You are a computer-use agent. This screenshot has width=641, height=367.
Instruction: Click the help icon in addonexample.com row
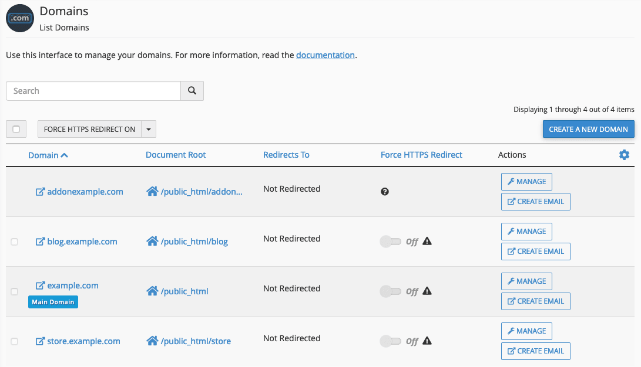385,192
